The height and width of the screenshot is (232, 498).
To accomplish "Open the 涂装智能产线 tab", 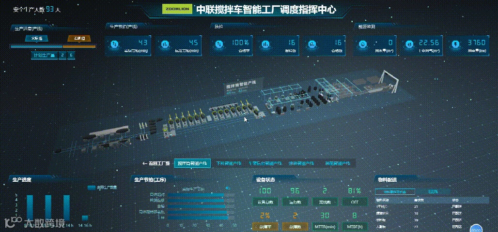I will (301, 163).
